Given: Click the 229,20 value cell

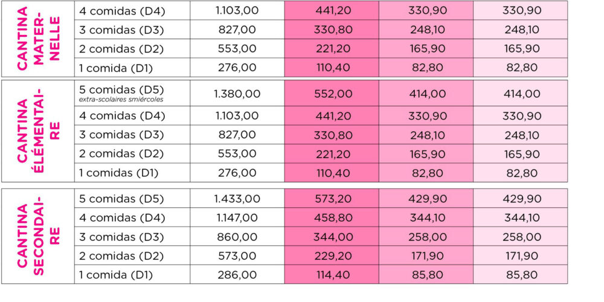Looking at the screenshot, I should coord(333,255).
